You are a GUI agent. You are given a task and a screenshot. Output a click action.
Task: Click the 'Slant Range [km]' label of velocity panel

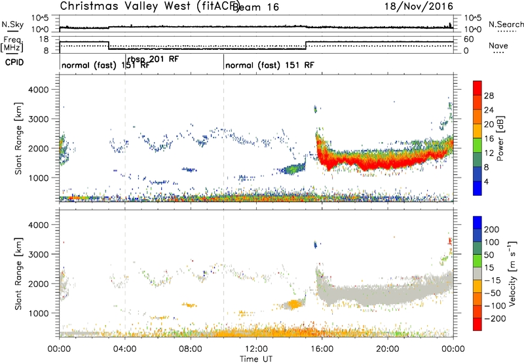coord(18,273)
